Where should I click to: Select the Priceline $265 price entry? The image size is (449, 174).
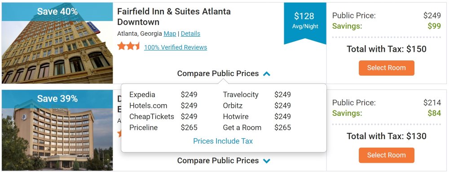pos(163,127)
